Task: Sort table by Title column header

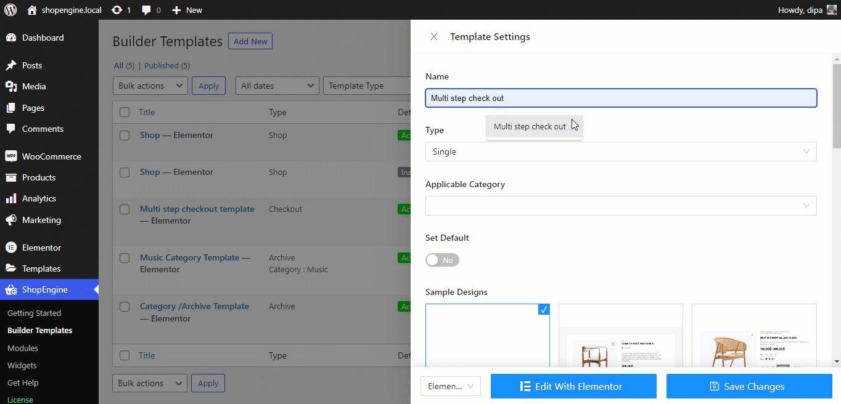Action: (147, 112)
